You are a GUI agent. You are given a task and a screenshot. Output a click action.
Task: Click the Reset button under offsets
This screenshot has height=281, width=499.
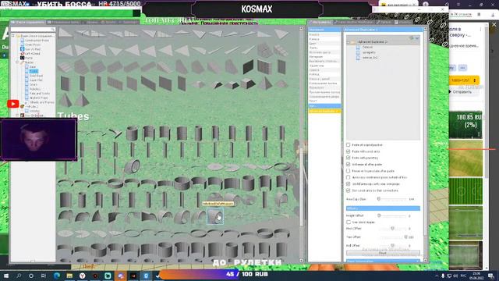(383, 253)
